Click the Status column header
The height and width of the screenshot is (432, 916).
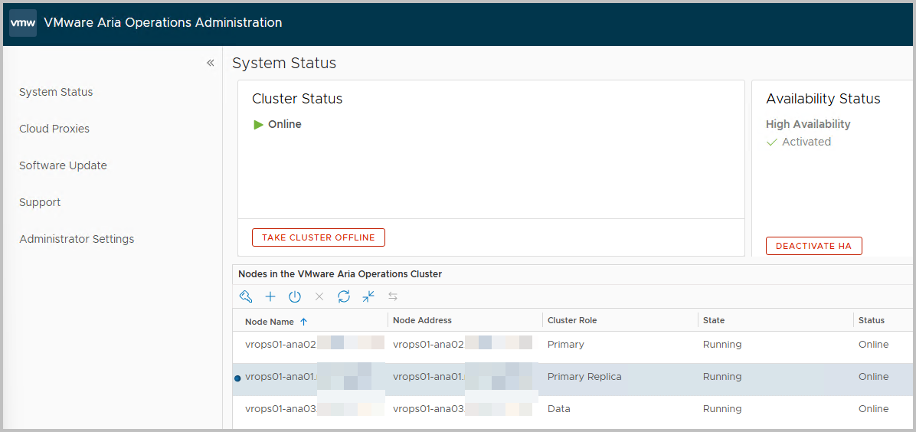[872, 320]
